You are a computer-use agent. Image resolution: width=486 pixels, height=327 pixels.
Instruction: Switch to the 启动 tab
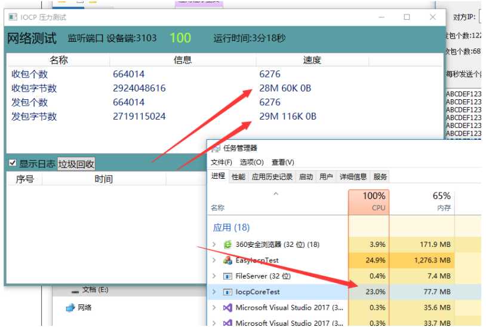pyautogui.click(x=306, y=177)
